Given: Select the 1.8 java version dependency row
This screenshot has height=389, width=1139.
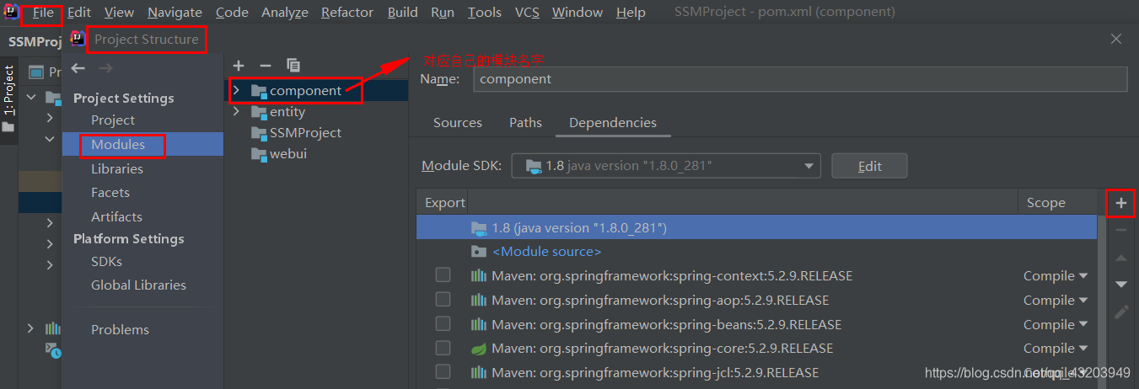Looking at the screenshot, I should click(x=757, y=227).
